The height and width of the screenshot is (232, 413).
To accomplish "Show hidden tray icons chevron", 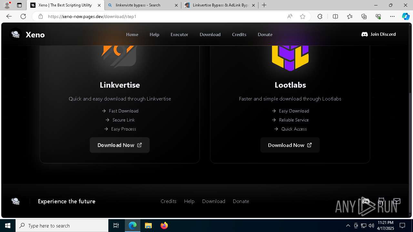I will (348, 226).
